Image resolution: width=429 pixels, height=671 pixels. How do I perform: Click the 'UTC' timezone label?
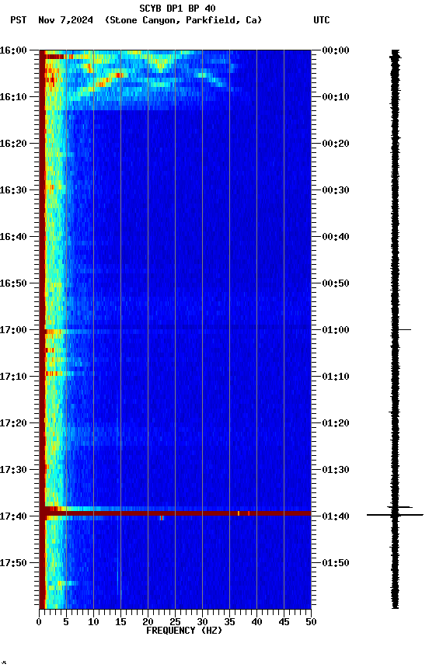pyautogui.click(x=322, y=20)
